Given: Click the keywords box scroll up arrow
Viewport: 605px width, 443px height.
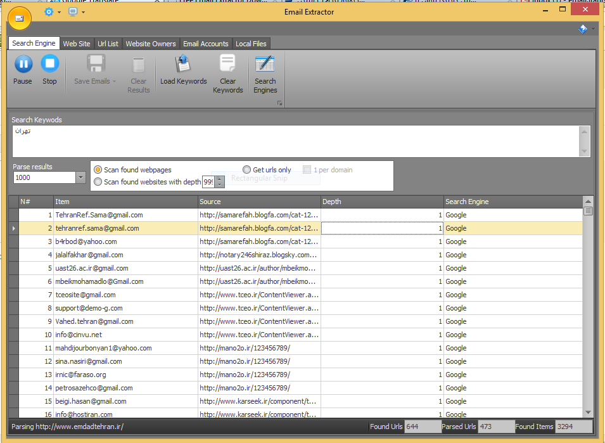Looking at the screenshot, I should pyautogui.click(x=585, y=131).
